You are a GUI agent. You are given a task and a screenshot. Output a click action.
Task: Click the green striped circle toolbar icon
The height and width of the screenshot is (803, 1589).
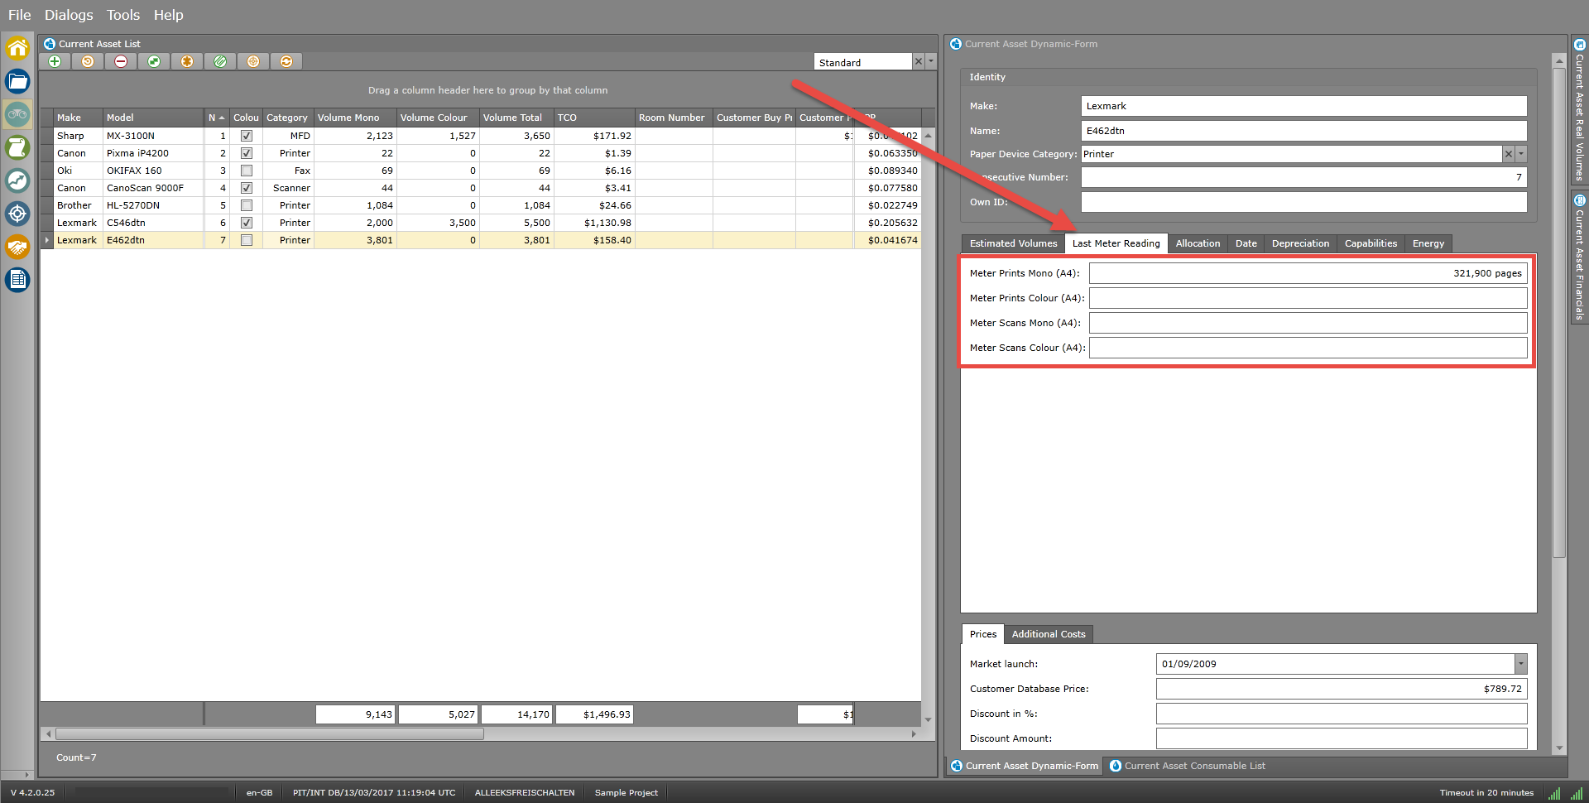pyautogui.click(x=220, y=61)
